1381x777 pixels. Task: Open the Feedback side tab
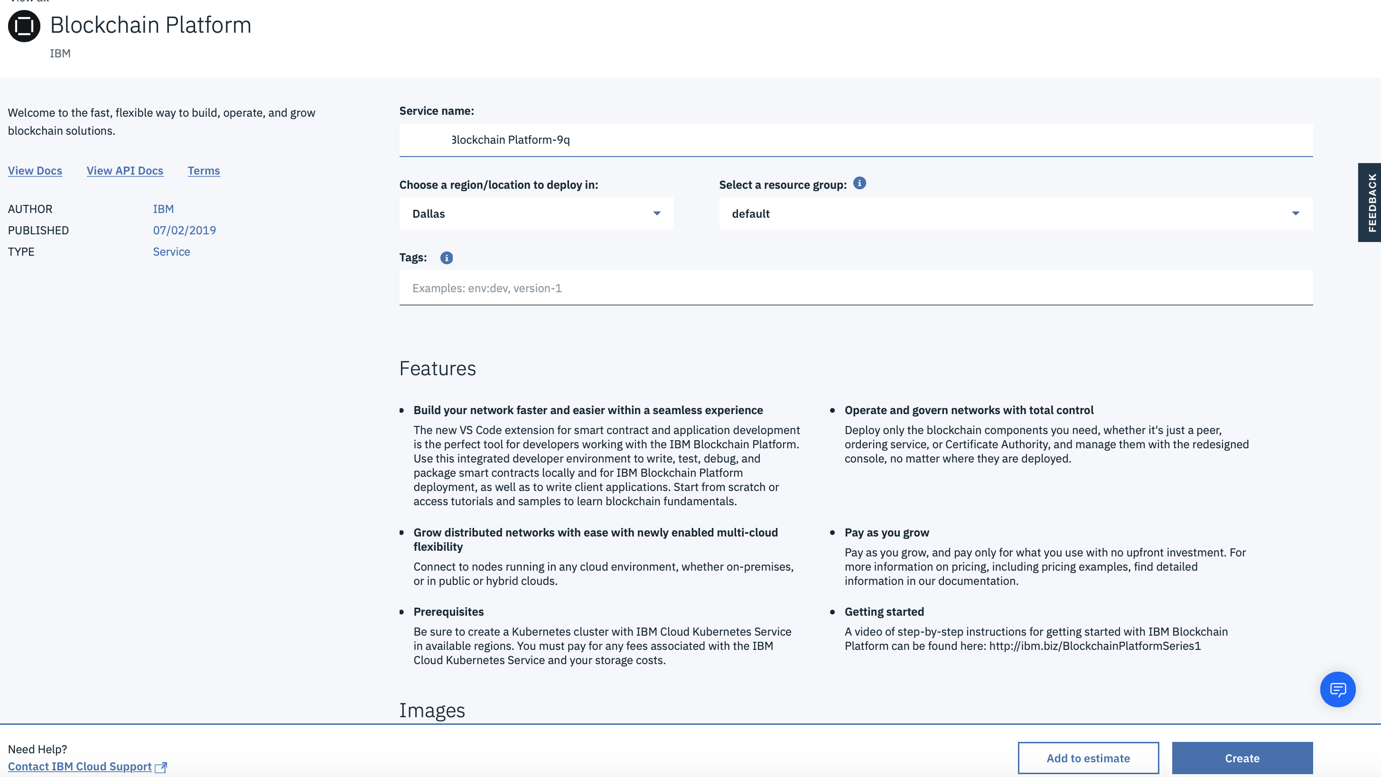(1370, 203)
